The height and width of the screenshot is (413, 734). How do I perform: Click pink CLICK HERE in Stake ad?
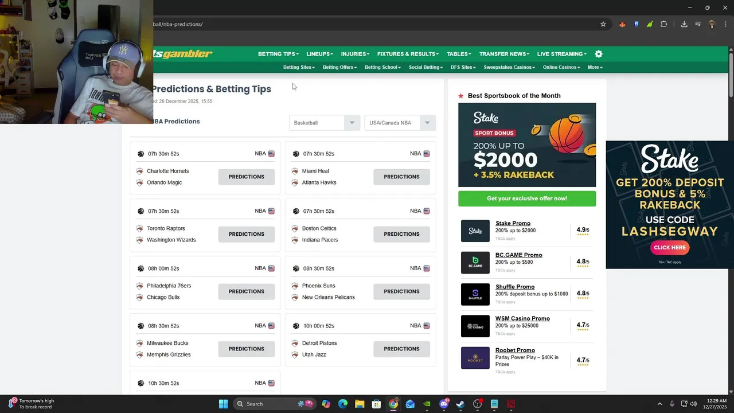669,248
